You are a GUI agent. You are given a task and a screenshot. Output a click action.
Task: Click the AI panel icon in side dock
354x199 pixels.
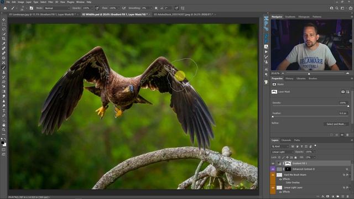pos(266,70)
